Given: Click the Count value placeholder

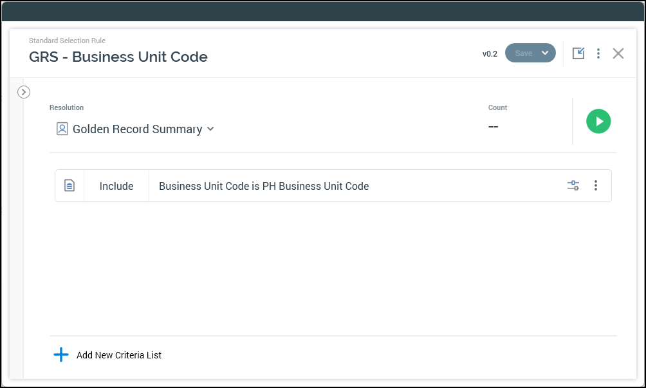Looking at the screenshot, I should 494,127.
